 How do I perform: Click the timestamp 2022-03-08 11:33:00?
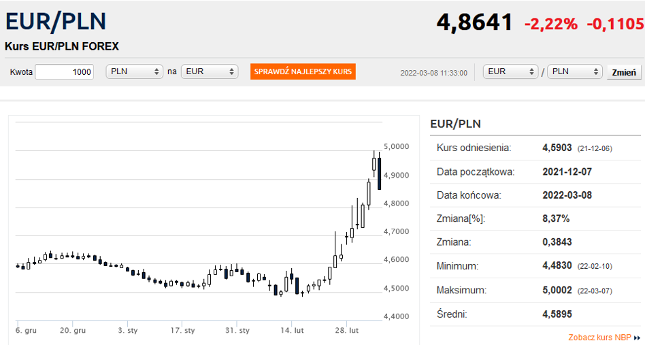tap(433, 73)
